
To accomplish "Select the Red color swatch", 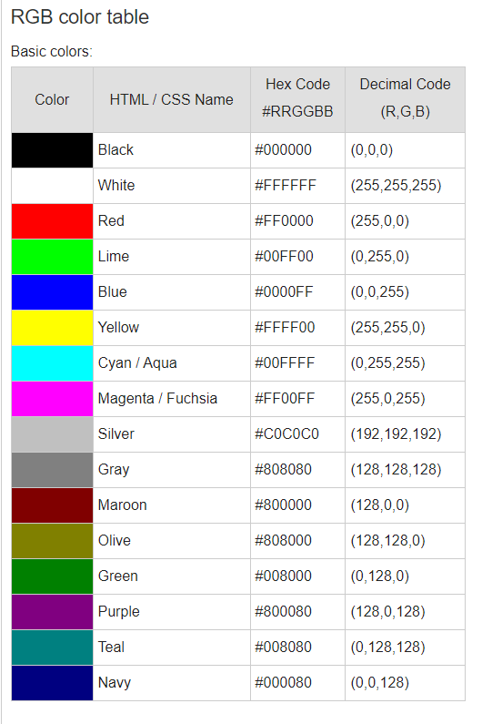I will 52,221.
